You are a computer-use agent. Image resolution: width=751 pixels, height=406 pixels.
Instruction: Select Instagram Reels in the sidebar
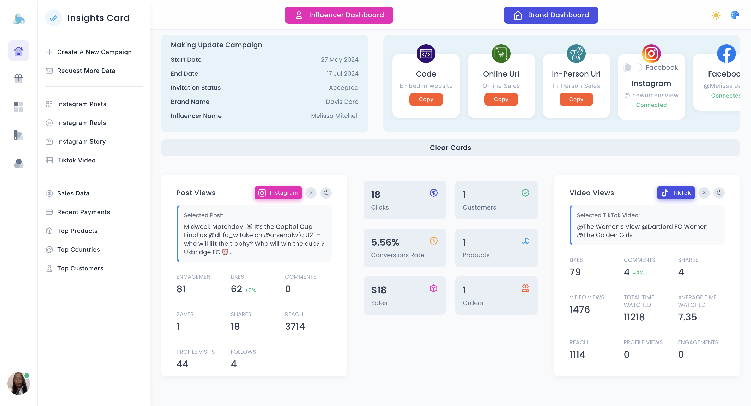click(81, 123)
